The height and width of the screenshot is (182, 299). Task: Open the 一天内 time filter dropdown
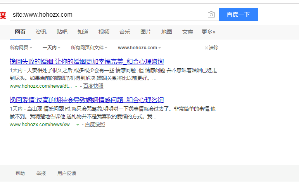click(x=51, y=48)
